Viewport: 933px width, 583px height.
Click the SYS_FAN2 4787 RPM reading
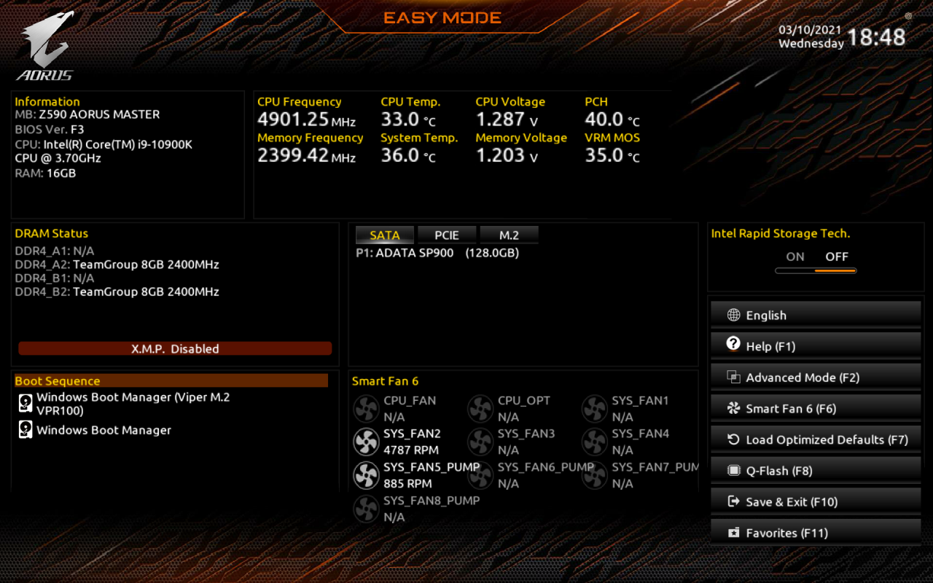(x=411, y=450)
